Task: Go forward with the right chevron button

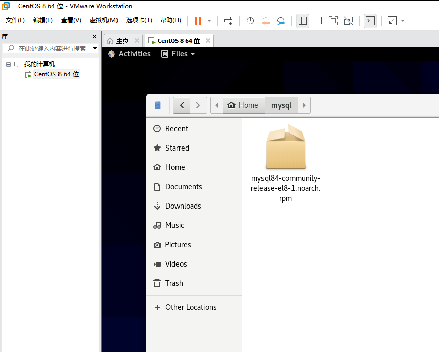Action: click(198, 105)
